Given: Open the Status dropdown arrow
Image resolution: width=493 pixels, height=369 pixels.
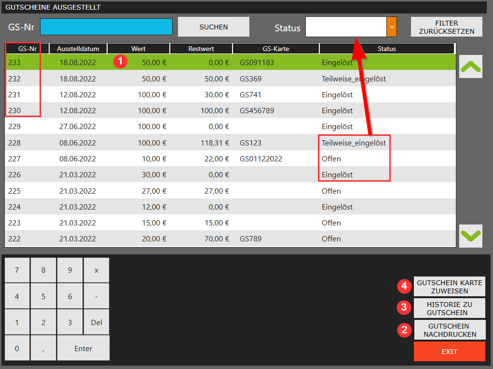Looking at the screenshot, I should point(392,27).
